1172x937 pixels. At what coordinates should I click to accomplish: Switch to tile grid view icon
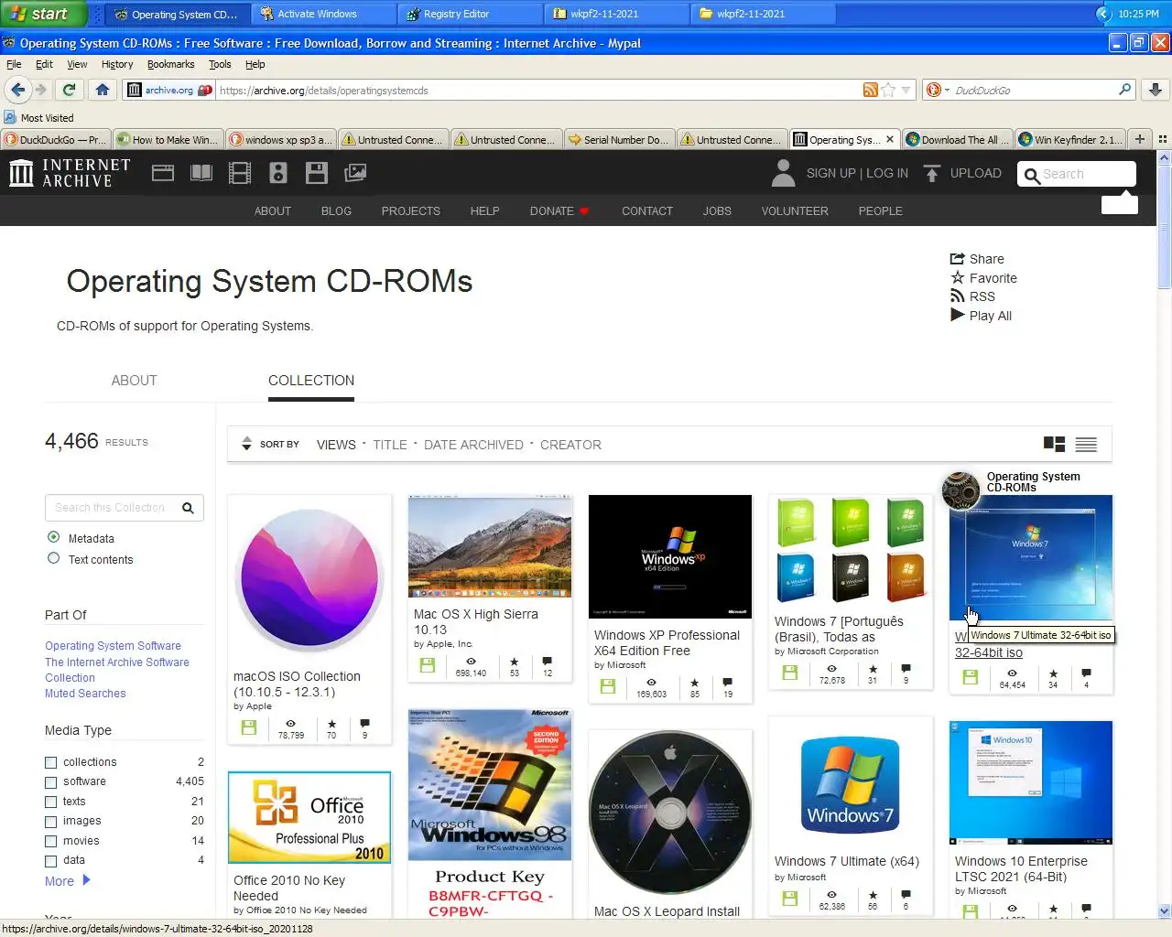pos(1055,445)
